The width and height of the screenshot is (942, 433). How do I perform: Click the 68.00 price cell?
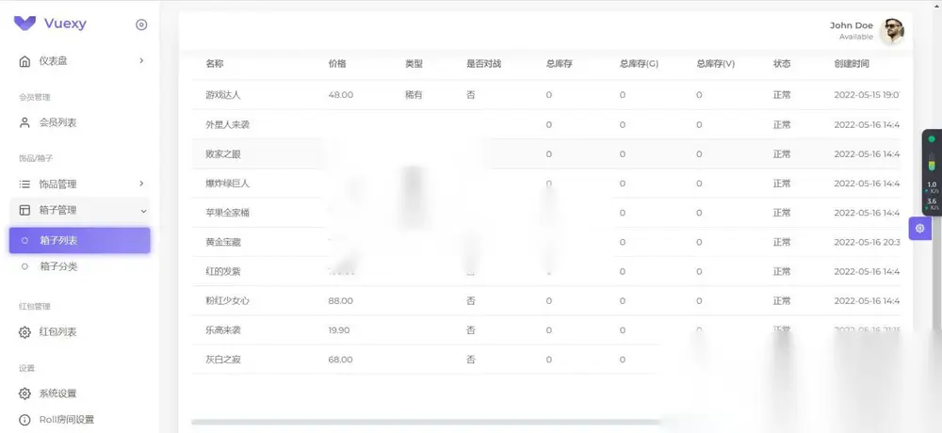pyautogui.click(x=341, y=360)
